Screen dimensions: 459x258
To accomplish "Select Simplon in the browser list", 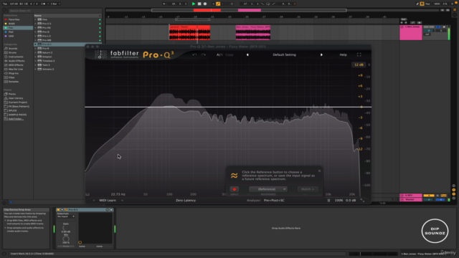I will point(47,57).
